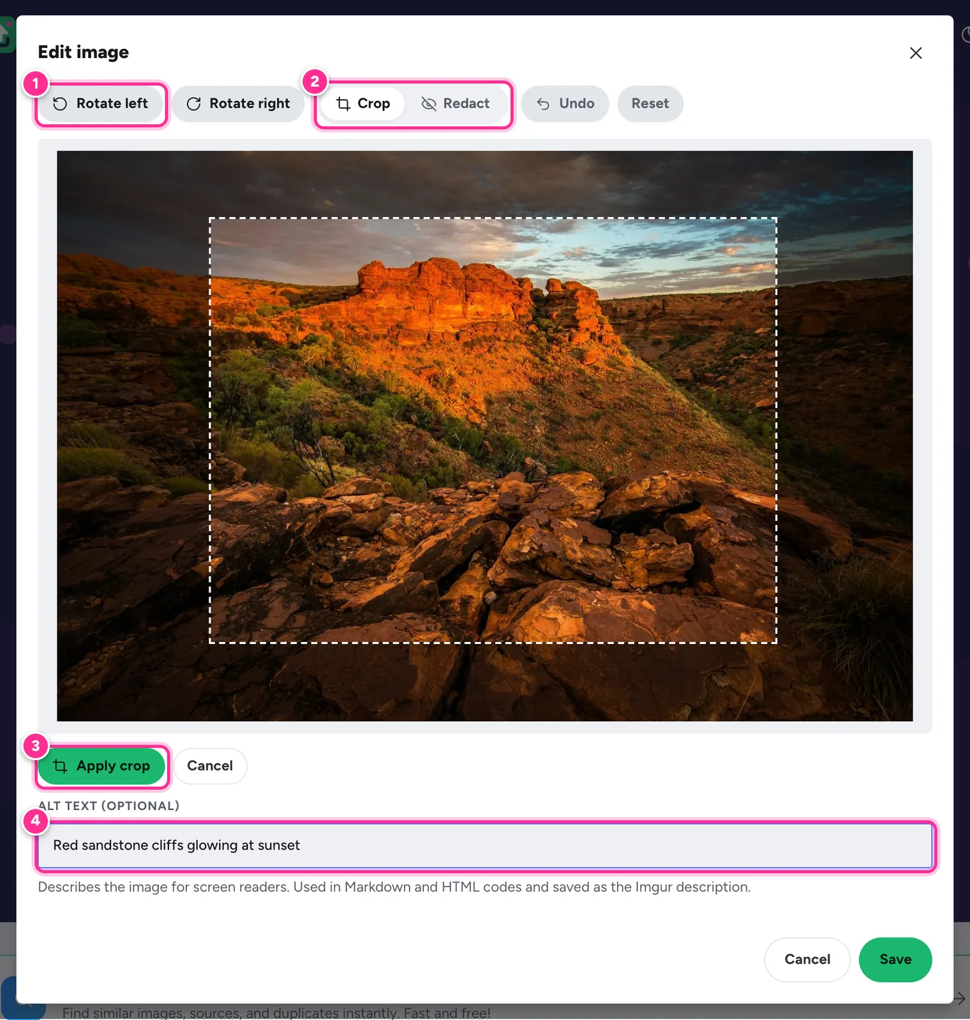The height and width of the screenshot is (1020, 970).
Task: Switch to Redact mode
Action: coord(456,104)
